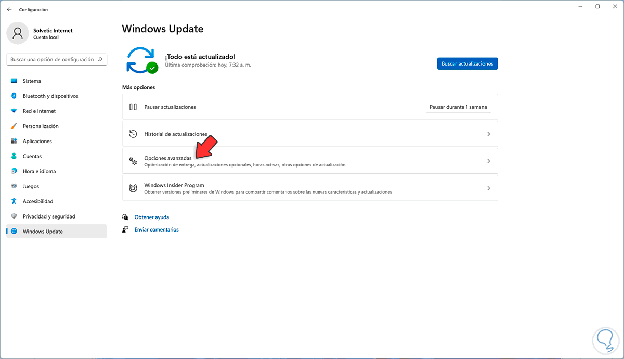Click Cuenta local text
624x359 pixels.
click(46, 38)
